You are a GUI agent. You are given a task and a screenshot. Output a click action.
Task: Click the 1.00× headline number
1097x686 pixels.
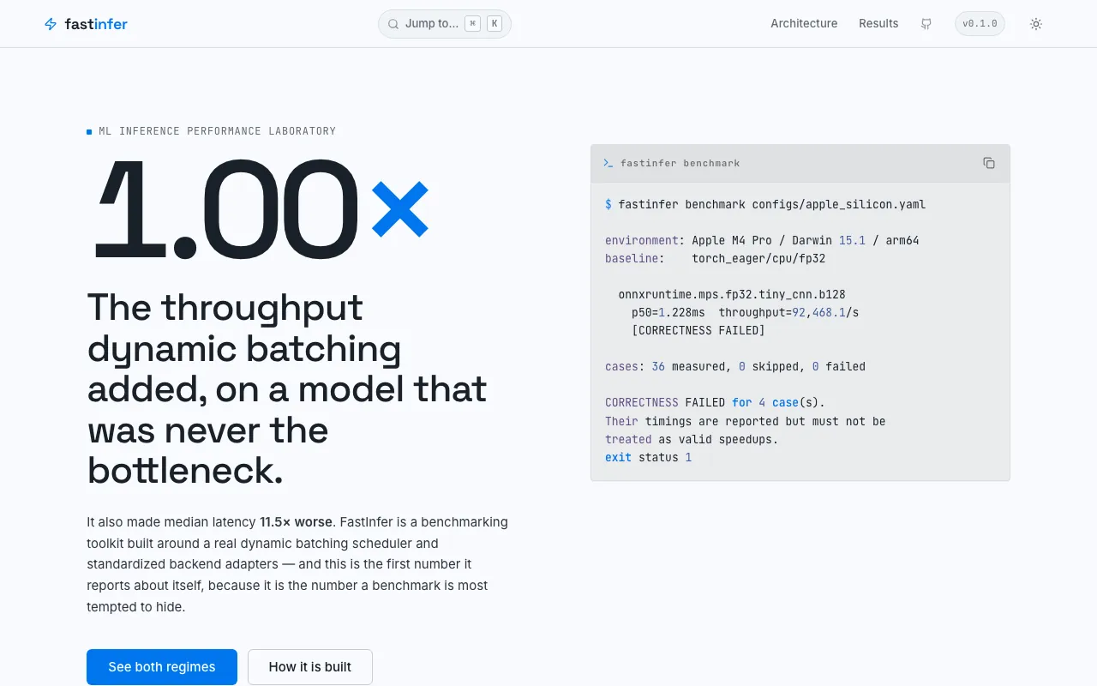(261, 208)
